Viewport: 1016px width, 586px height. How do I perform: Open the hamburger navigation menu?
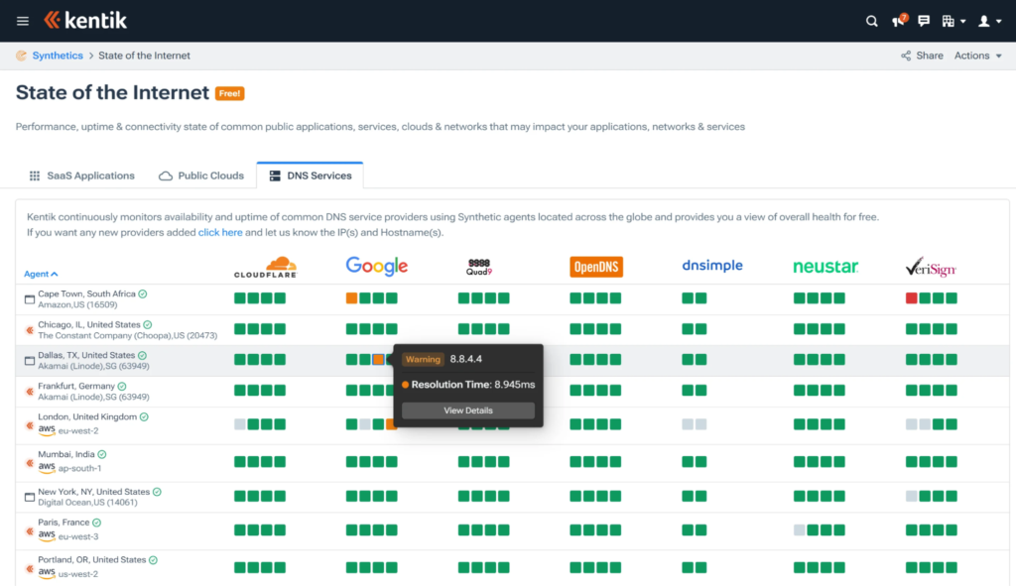pos(23,22)
